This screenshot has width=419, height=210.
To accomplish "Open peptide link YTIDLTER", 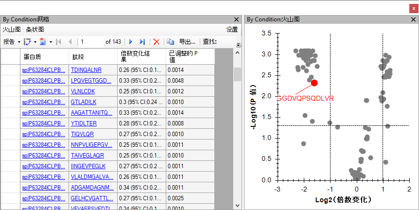I will 84,123.
